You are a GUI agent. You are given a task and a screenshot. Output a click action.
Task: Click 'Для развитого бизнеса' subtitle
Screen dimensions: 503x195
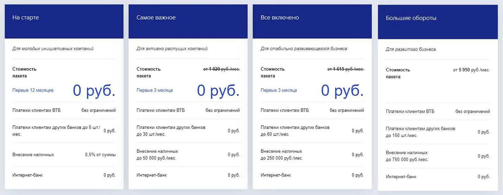[x=411, y=49]
